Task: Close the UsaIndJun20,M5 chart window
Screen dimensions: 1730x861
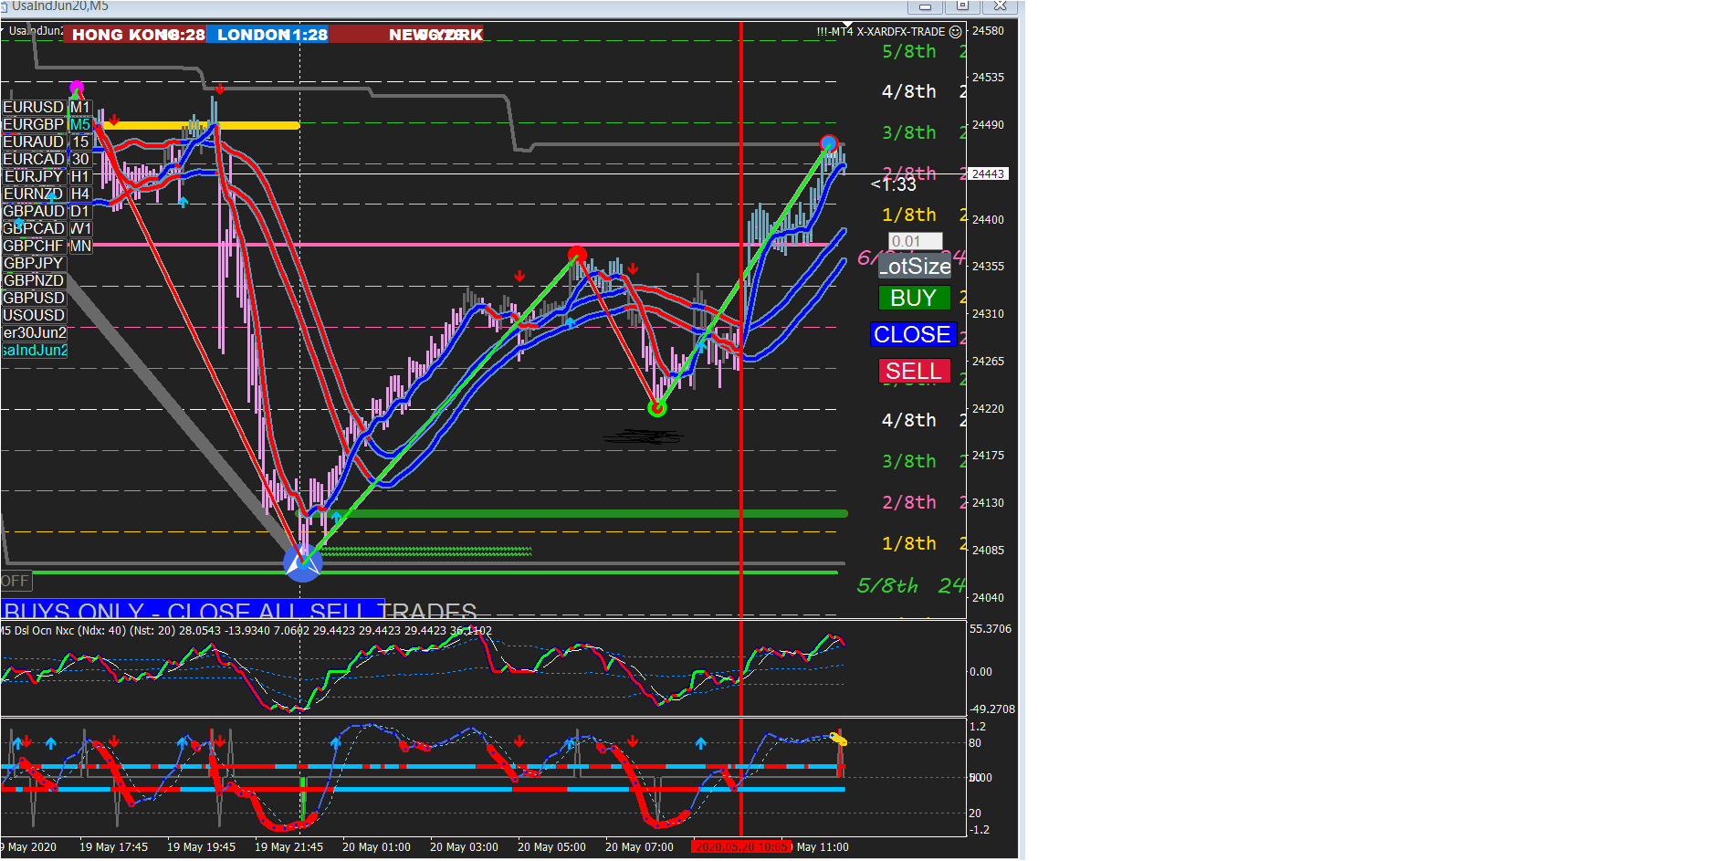Action: pyautogui.click(x=1000, y=6)
